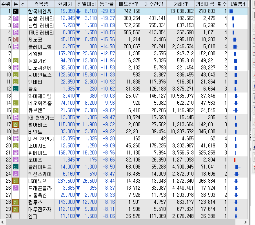
Task: Click the down arrow in 한국비엔씨 row
Action: point(78,11)
